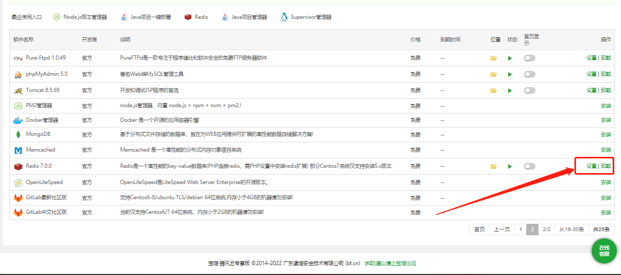The height and width of the screenshot is (275, 621).
Task: Install MongoDB
Action: (x=605, y=134)
